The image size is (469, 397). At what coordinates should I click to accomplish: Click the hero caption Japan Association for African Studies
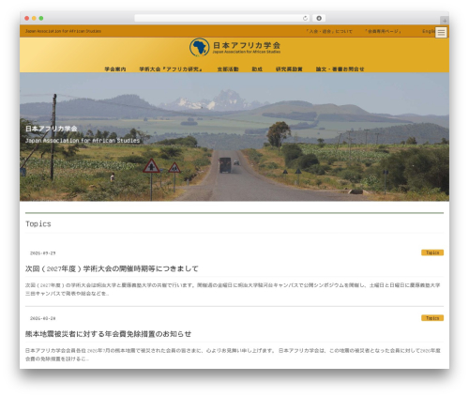tap(83, 141)
